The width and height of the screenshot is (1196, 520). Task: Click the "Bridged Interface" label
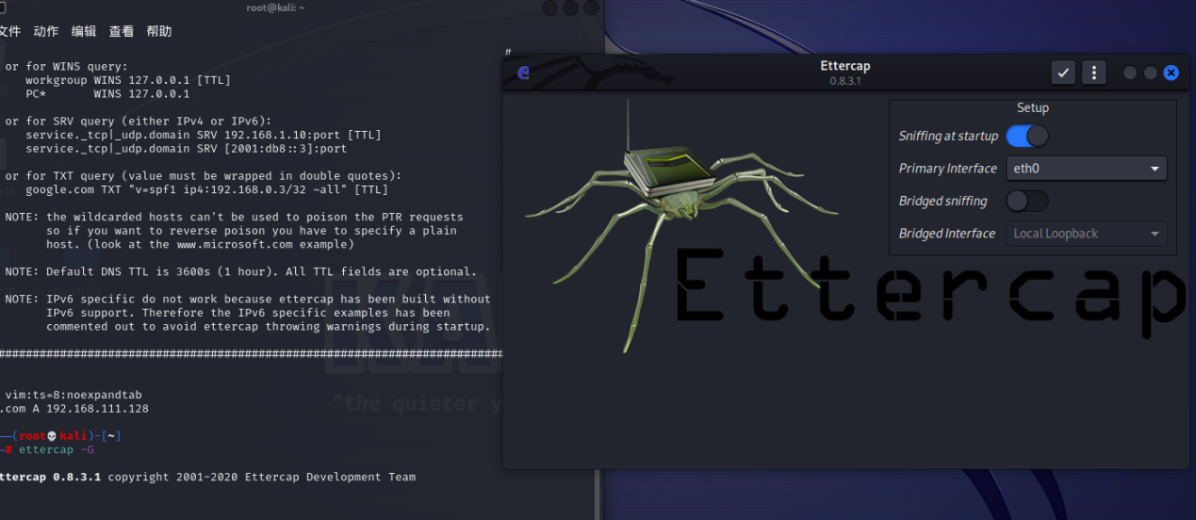[x=947, y=234]
